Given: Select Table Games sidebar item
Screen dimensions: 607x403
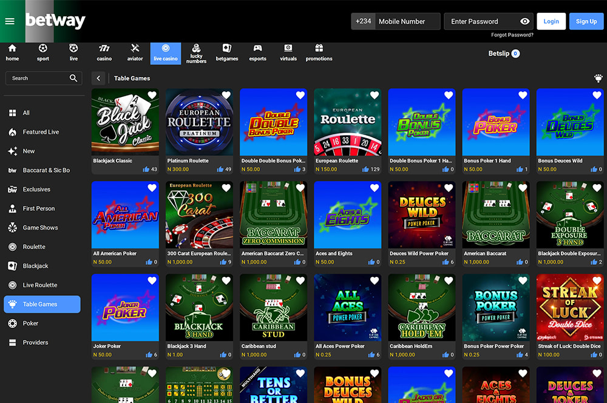Looking at the screenshot, I should click(x=42, y=304).
